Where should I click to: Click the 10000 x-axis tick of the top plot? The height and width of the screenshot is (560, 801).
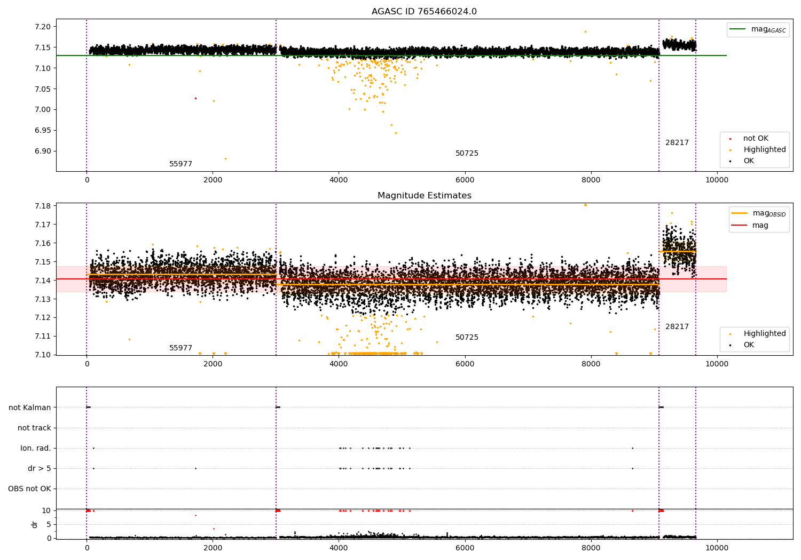[x=717, y=180]
